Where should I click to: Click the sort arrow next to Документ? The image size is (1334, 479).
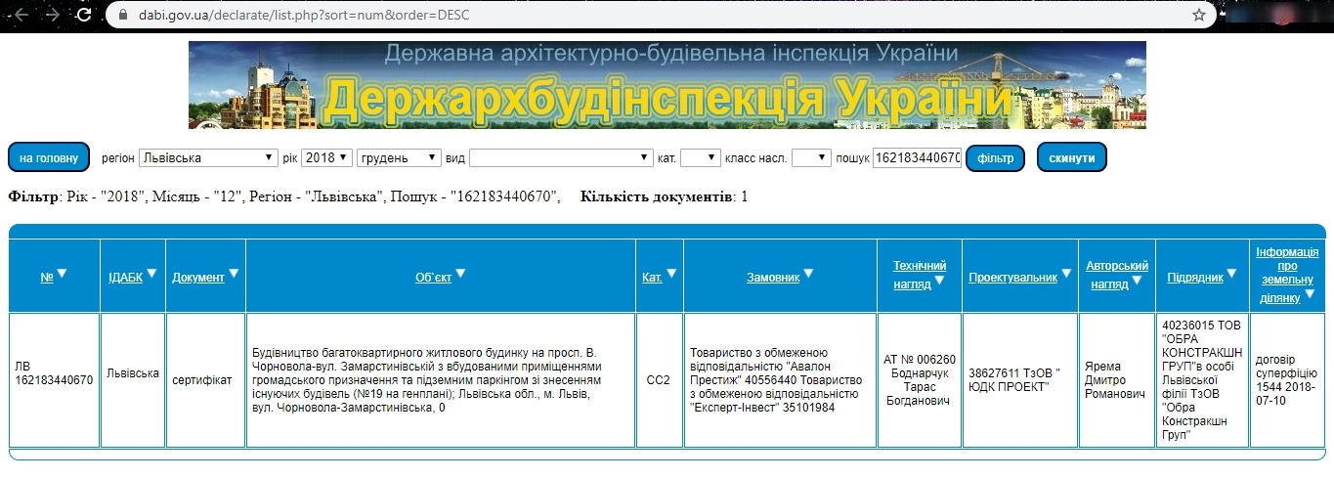click(x=235, y=274)
